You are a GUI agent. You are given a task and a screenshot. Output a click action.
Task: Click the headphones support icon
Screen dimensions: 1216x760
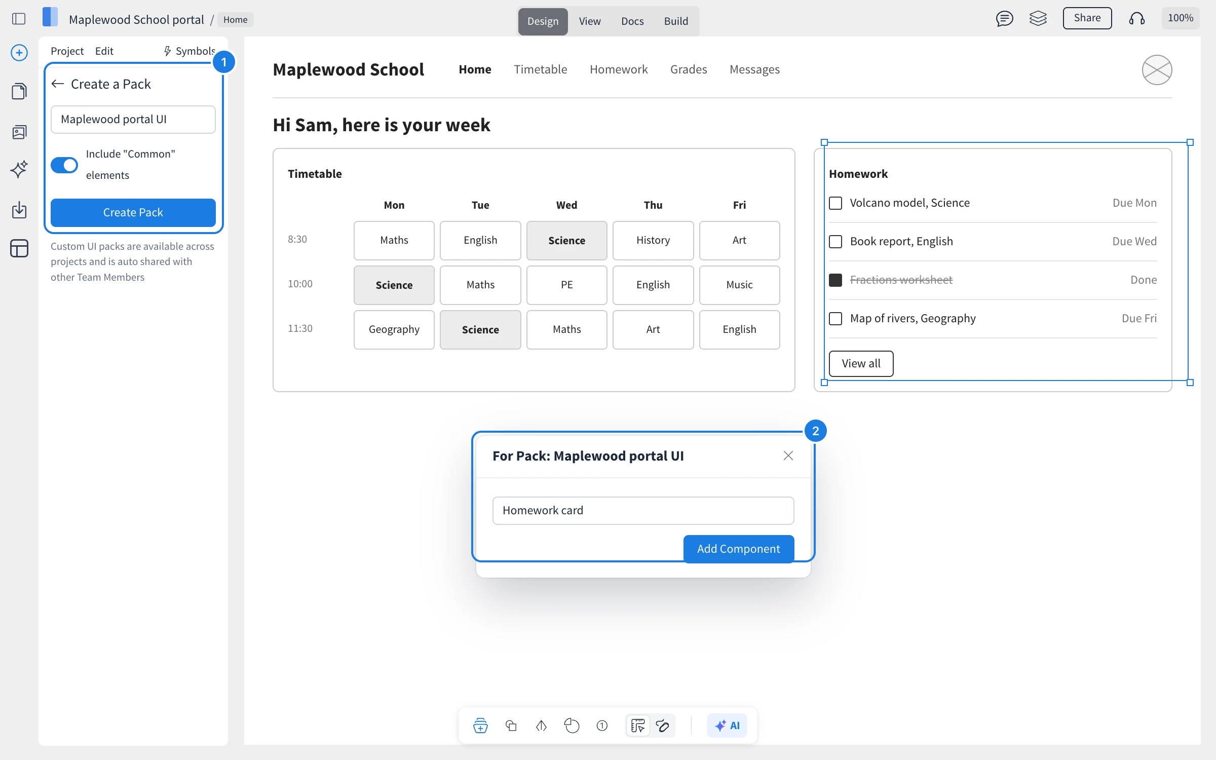coord(1137,19)
